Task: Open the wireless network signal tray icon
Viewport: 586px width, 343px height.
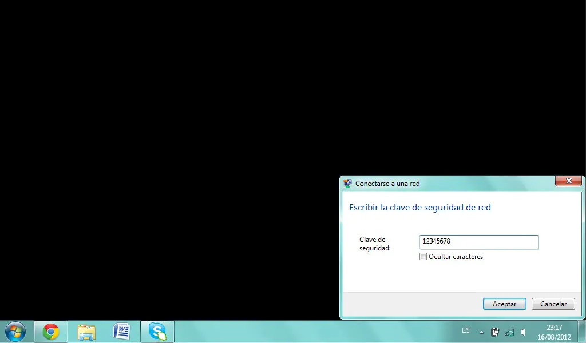Action: point(509,332)
